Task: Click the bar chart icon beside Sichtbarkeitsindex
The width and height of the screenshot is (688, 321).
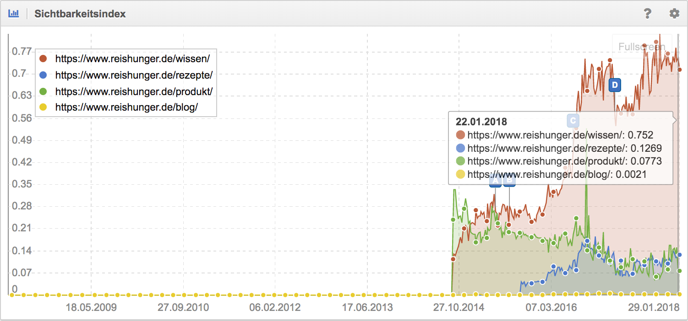Action: [x=14, y=13]
